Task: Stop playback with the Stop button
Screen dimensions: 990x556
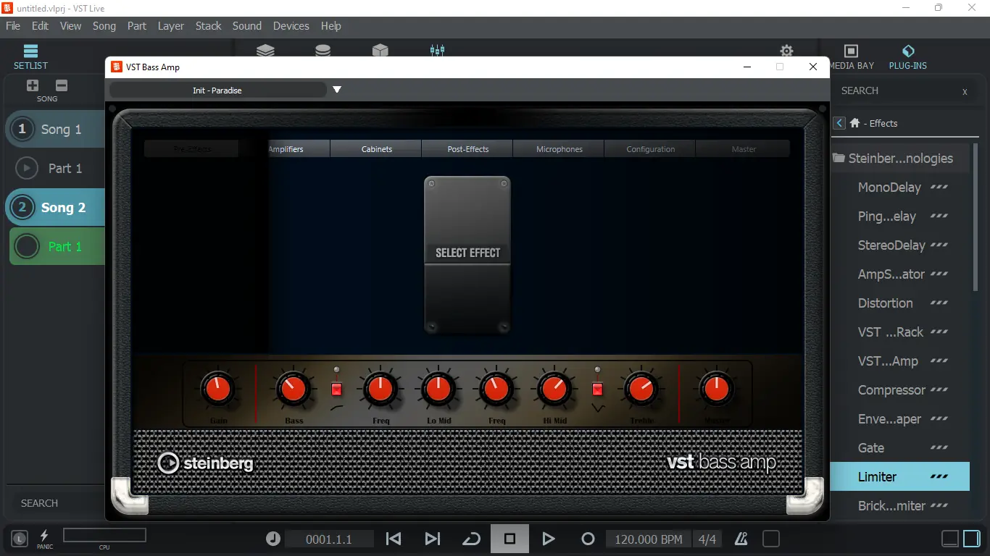Action: tap(509, 539)
